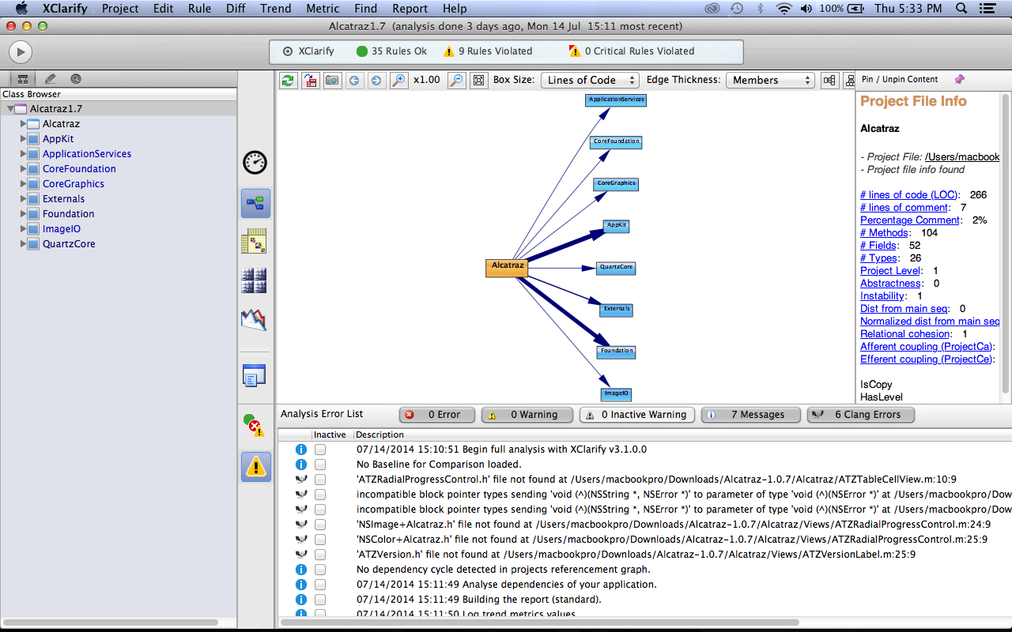Open the volume control in menu bar
The height and width of the screenshot is (632, 1012).
click(807, 9)
